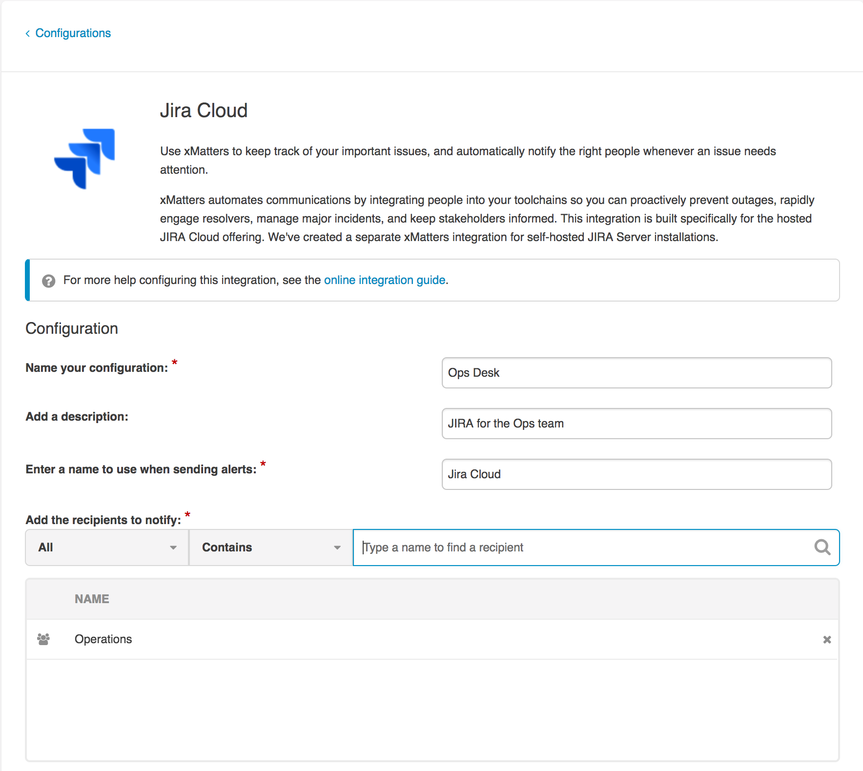
Task: Click the Add the recipients to notify label
Action: pyautogui.click(x=103, y=520)
